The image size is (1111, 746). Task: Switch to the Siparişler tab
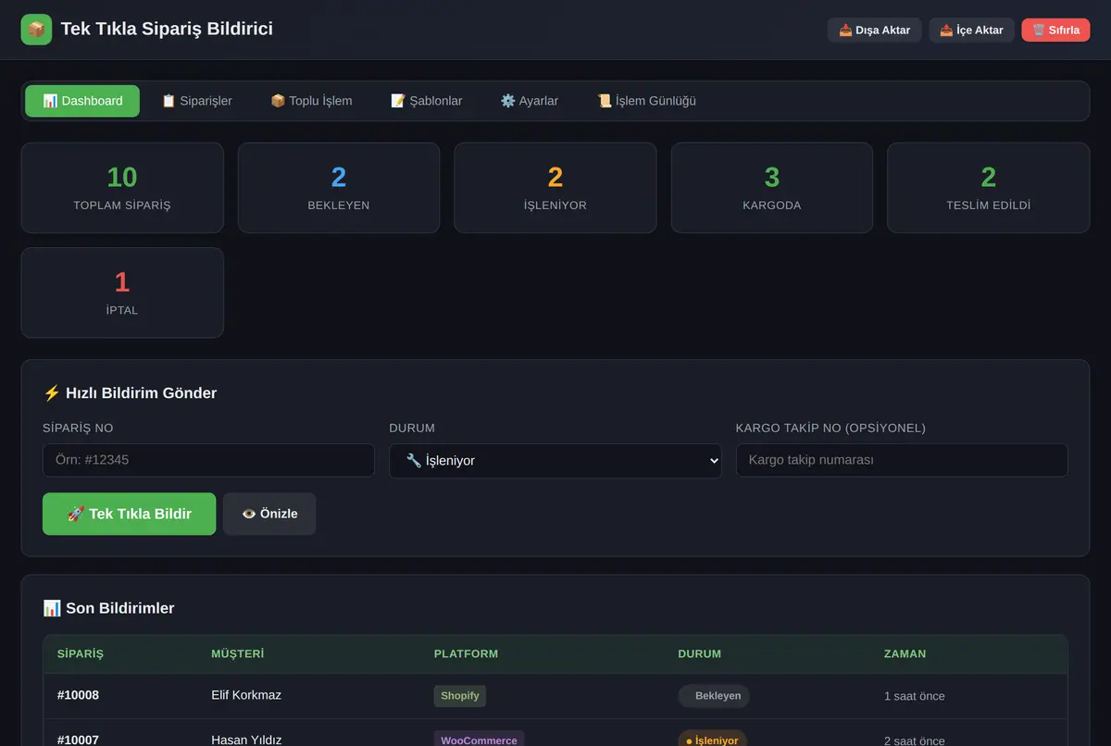coord(196,101)
